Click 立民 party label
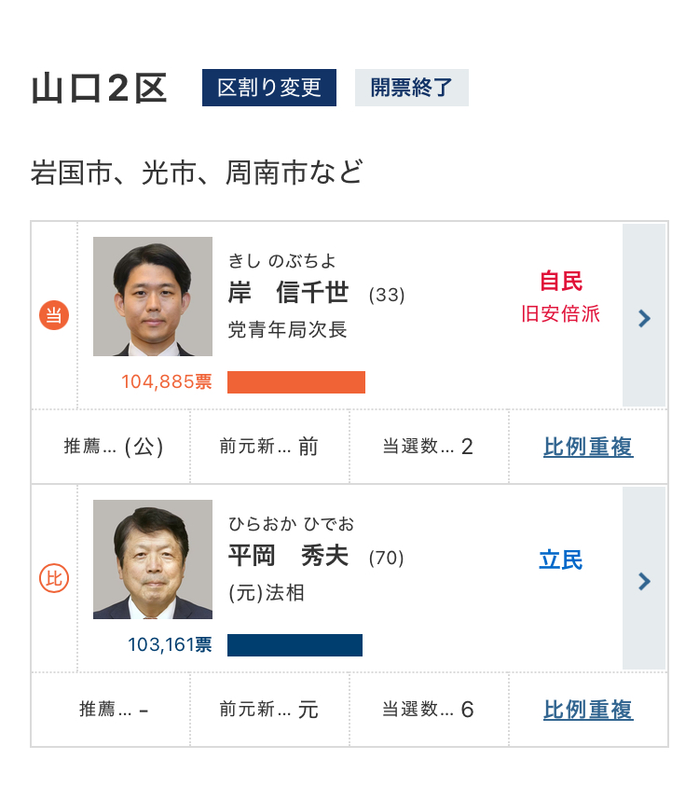699x801 pixels. (561, 559)
